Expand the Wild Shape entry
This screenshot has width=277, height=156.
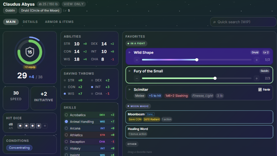129,53
